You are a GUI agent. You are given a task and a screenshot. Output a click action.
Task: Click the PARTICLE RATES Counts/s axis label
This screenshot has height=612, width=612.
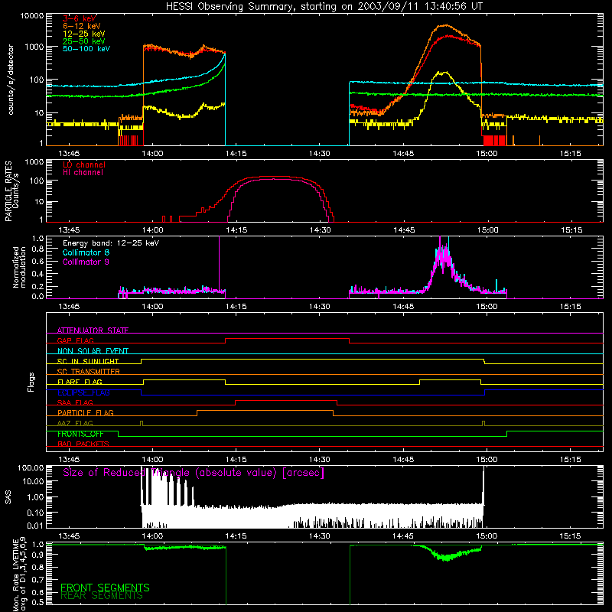[11, 190]
